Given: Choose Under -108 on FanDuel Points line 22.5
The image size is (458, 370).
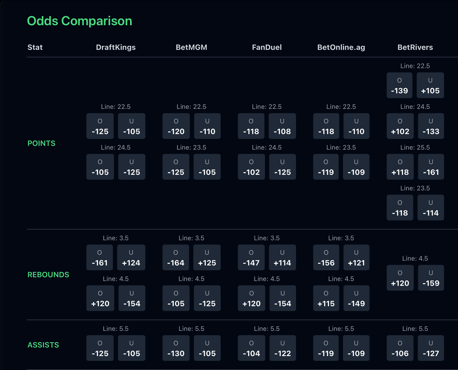Looking at the screenshot, I should (x=282, y=126).
